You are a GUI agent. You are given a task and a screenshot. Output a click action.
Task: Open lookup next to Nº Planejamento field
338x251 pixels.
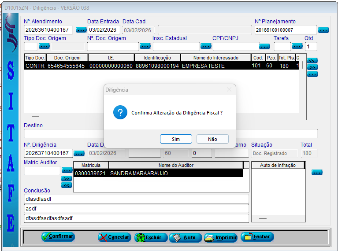[x=323, y=30]
